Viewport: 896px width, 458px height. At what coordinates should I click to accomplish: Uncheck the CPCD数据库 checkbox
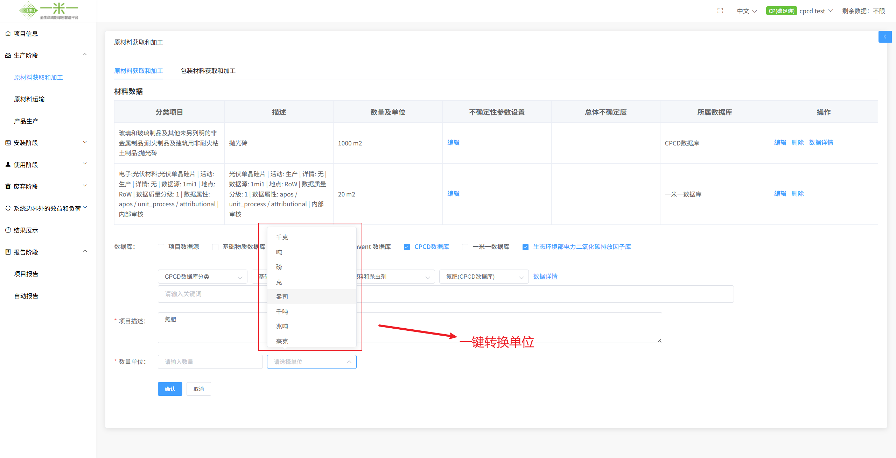click(x=407, y=247)
